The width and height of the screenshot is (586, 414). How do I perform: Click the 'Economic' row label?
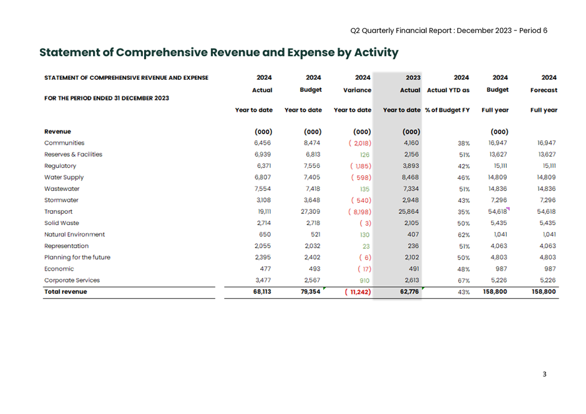tap(59, 269)
